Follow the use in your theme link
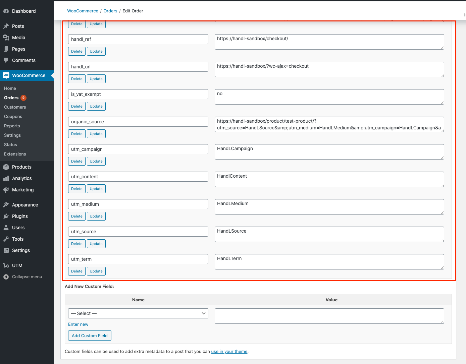This screenshot has height=364, width=466. pyautogui.click(x=229, y=351)
